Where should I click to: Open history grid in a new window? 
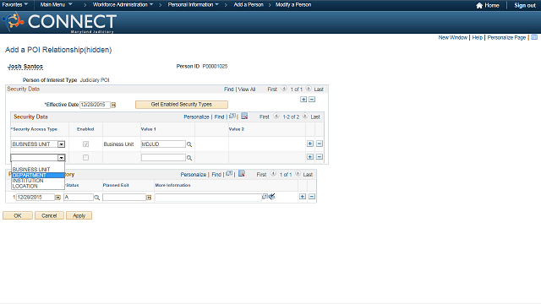click(x=229, y=174)
